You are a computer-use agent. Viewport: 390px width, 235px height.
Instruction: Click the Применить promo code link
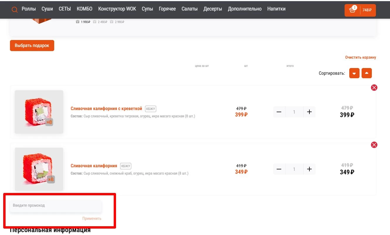click(92, 219)
